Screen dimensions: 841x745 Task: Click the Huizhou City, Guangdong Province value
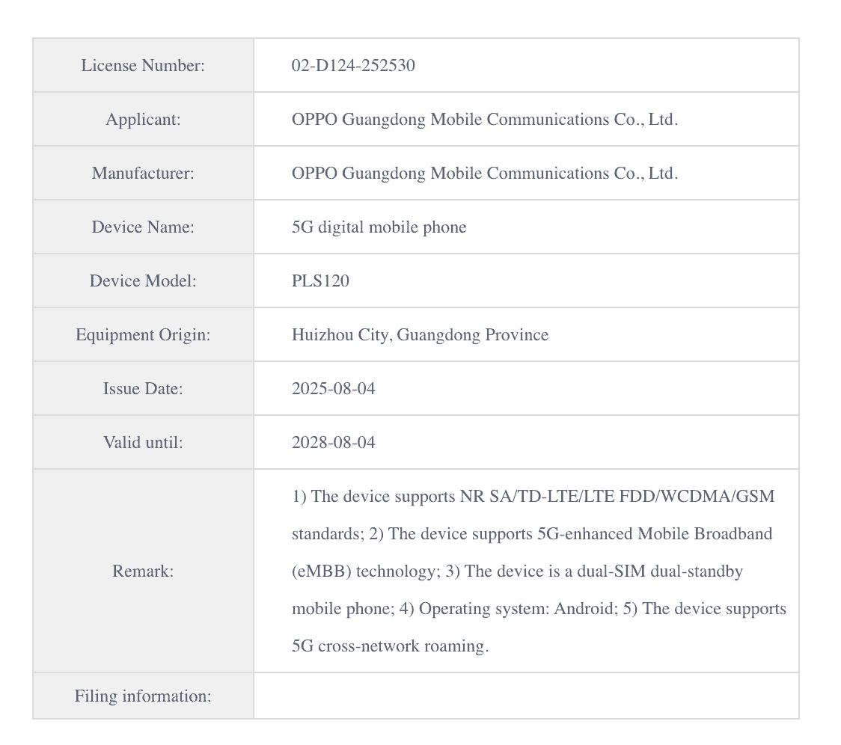coord(420,335)
